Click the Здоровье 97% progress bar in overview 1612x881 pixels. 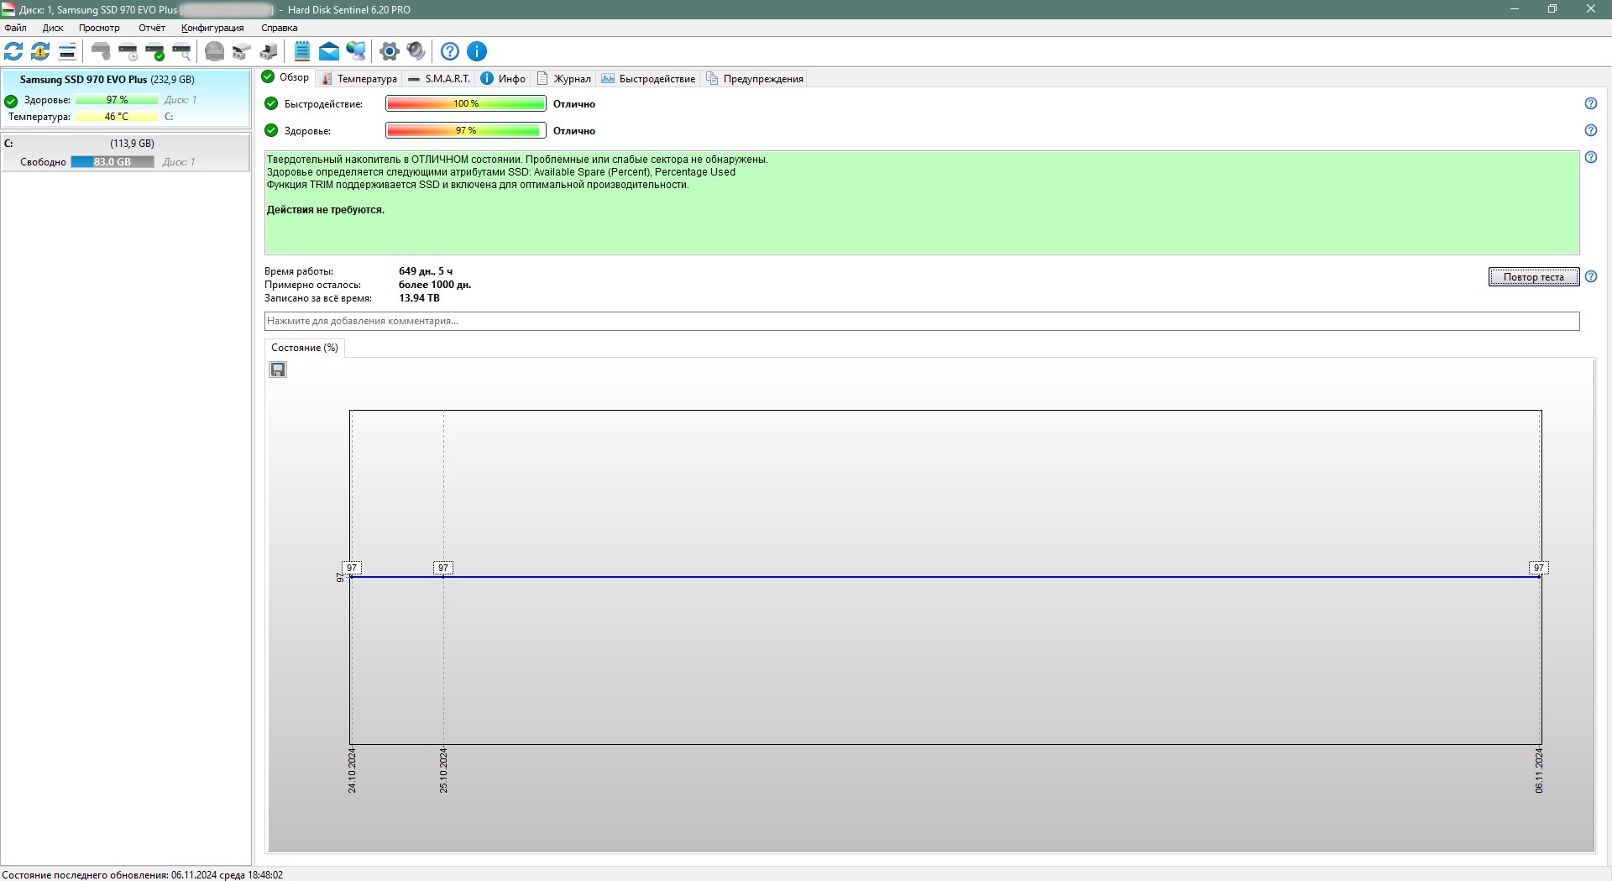(466, 130)
